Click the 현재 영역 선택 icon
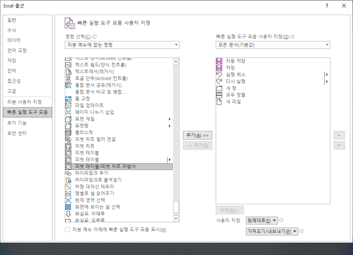Viewport: 353px width, 255px height. point(68,200)
